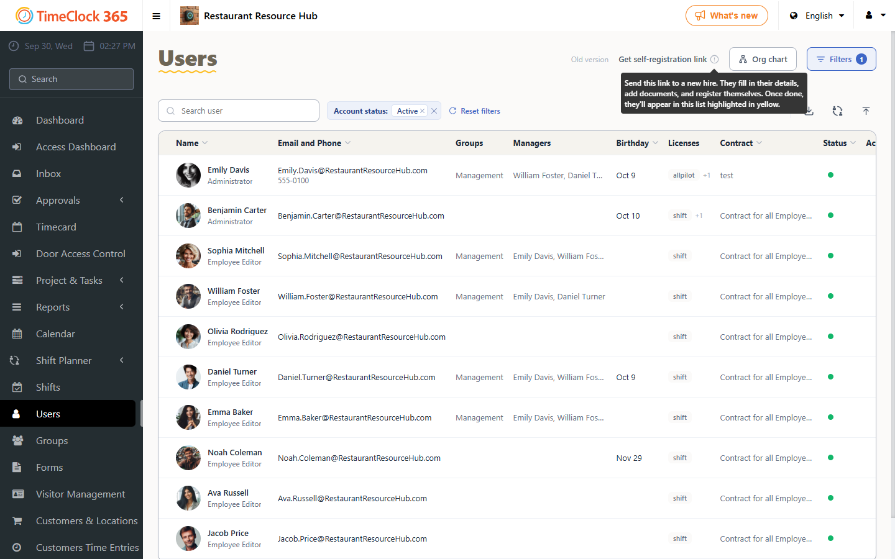Sort by the Contract column
Viewport: 895px width, 559px height.
pos(741,143)
